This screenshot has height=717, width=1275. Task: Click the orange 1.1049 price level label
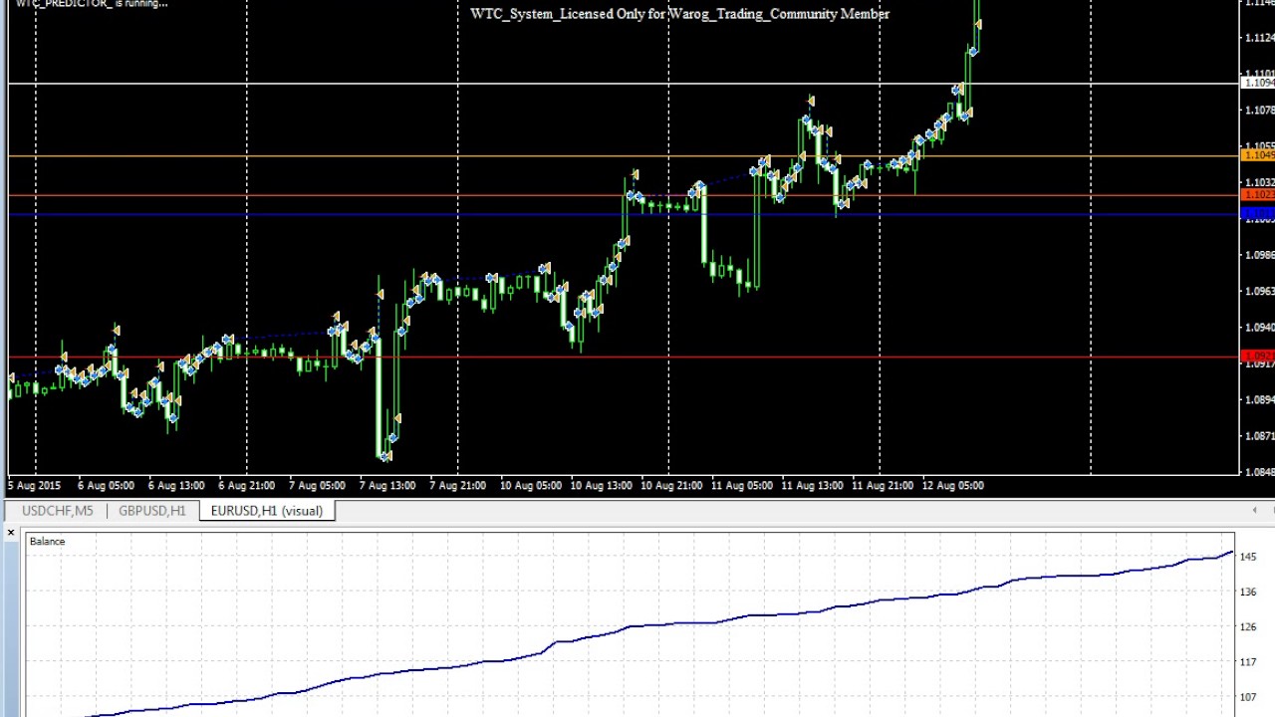click(1258, 155)
